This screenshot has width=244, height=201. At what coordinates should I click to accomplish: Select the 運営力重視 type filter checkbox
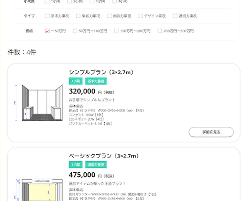tap(175, 16)
